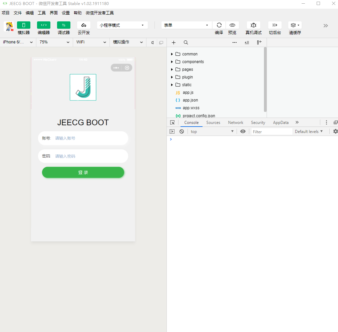Expand the pages folder in the file tree
This screenshot has height=332, width=338.
pos(172,69)
